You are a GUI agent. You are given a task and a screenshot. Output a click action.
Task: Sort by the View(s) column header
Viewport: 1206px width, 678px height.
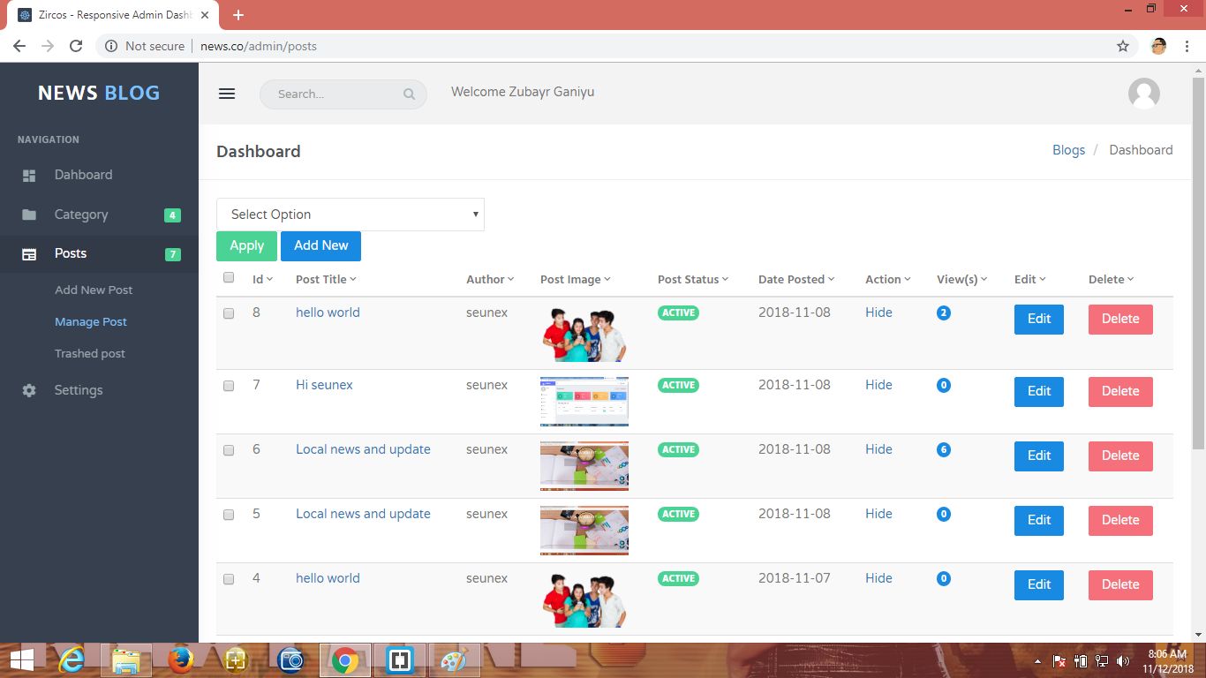pyautogui.click(x=962, y=279)
